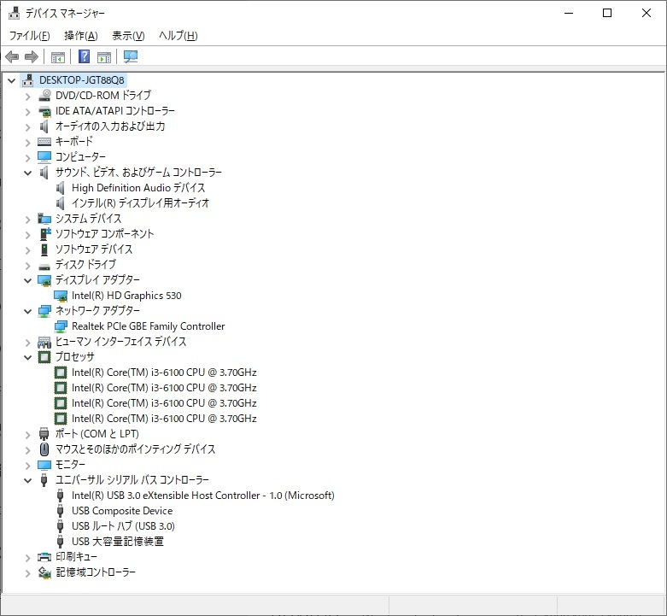Click speaker icon of High Definition Audio デバイス

click(x=61, y=188)
